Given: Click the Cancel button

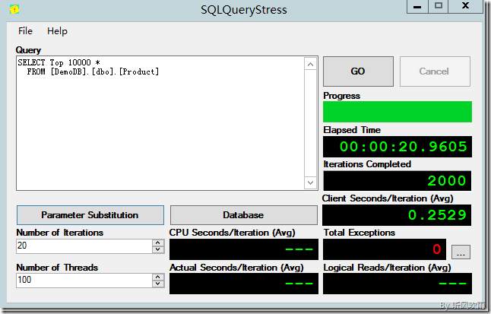Looking at the screenshot, I should coord(435,71).
